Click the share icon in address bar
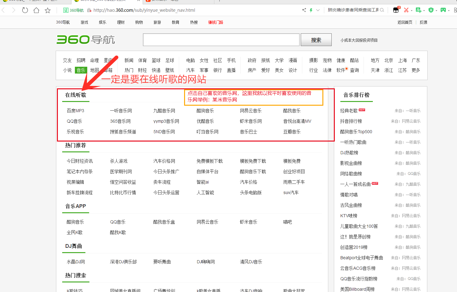The image size is (457, 292). (304, 10)
